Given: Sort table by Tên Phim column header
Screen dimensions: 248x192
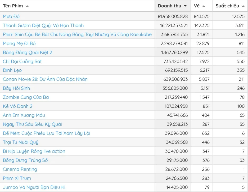Looking at the screenshot, I should pos(13,6).
